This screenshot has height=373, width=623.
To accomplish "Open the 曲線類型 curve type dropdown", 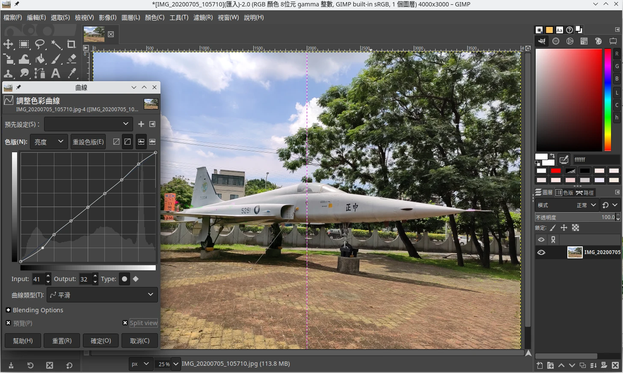I will click(x=102, y=295).
